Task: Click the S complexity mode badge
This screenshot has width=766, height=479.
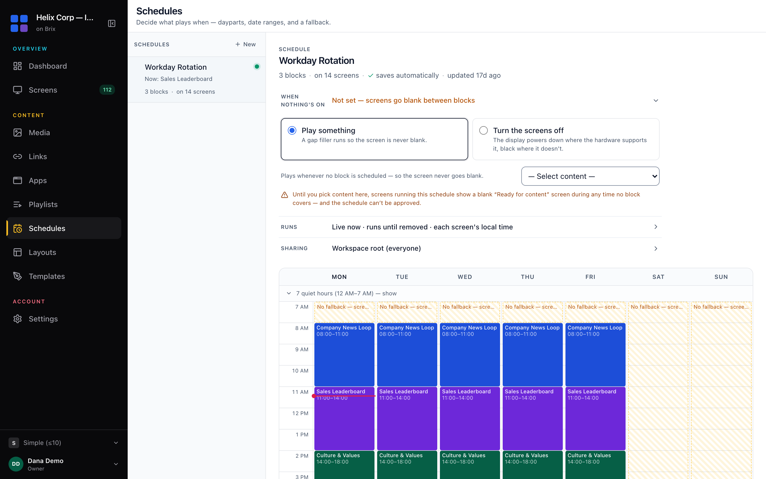Action: [14, 443]
